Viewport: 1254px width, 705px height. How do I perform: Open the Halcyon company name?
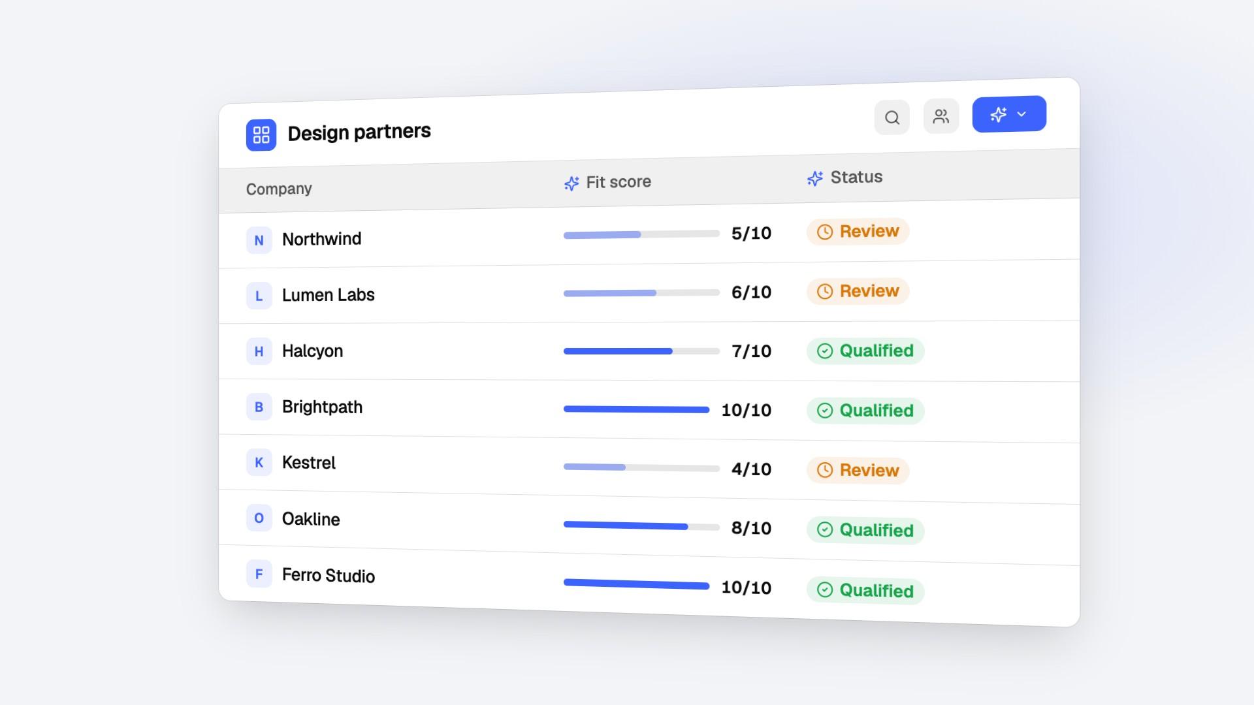pyautogui.click(x=312, y=351)
